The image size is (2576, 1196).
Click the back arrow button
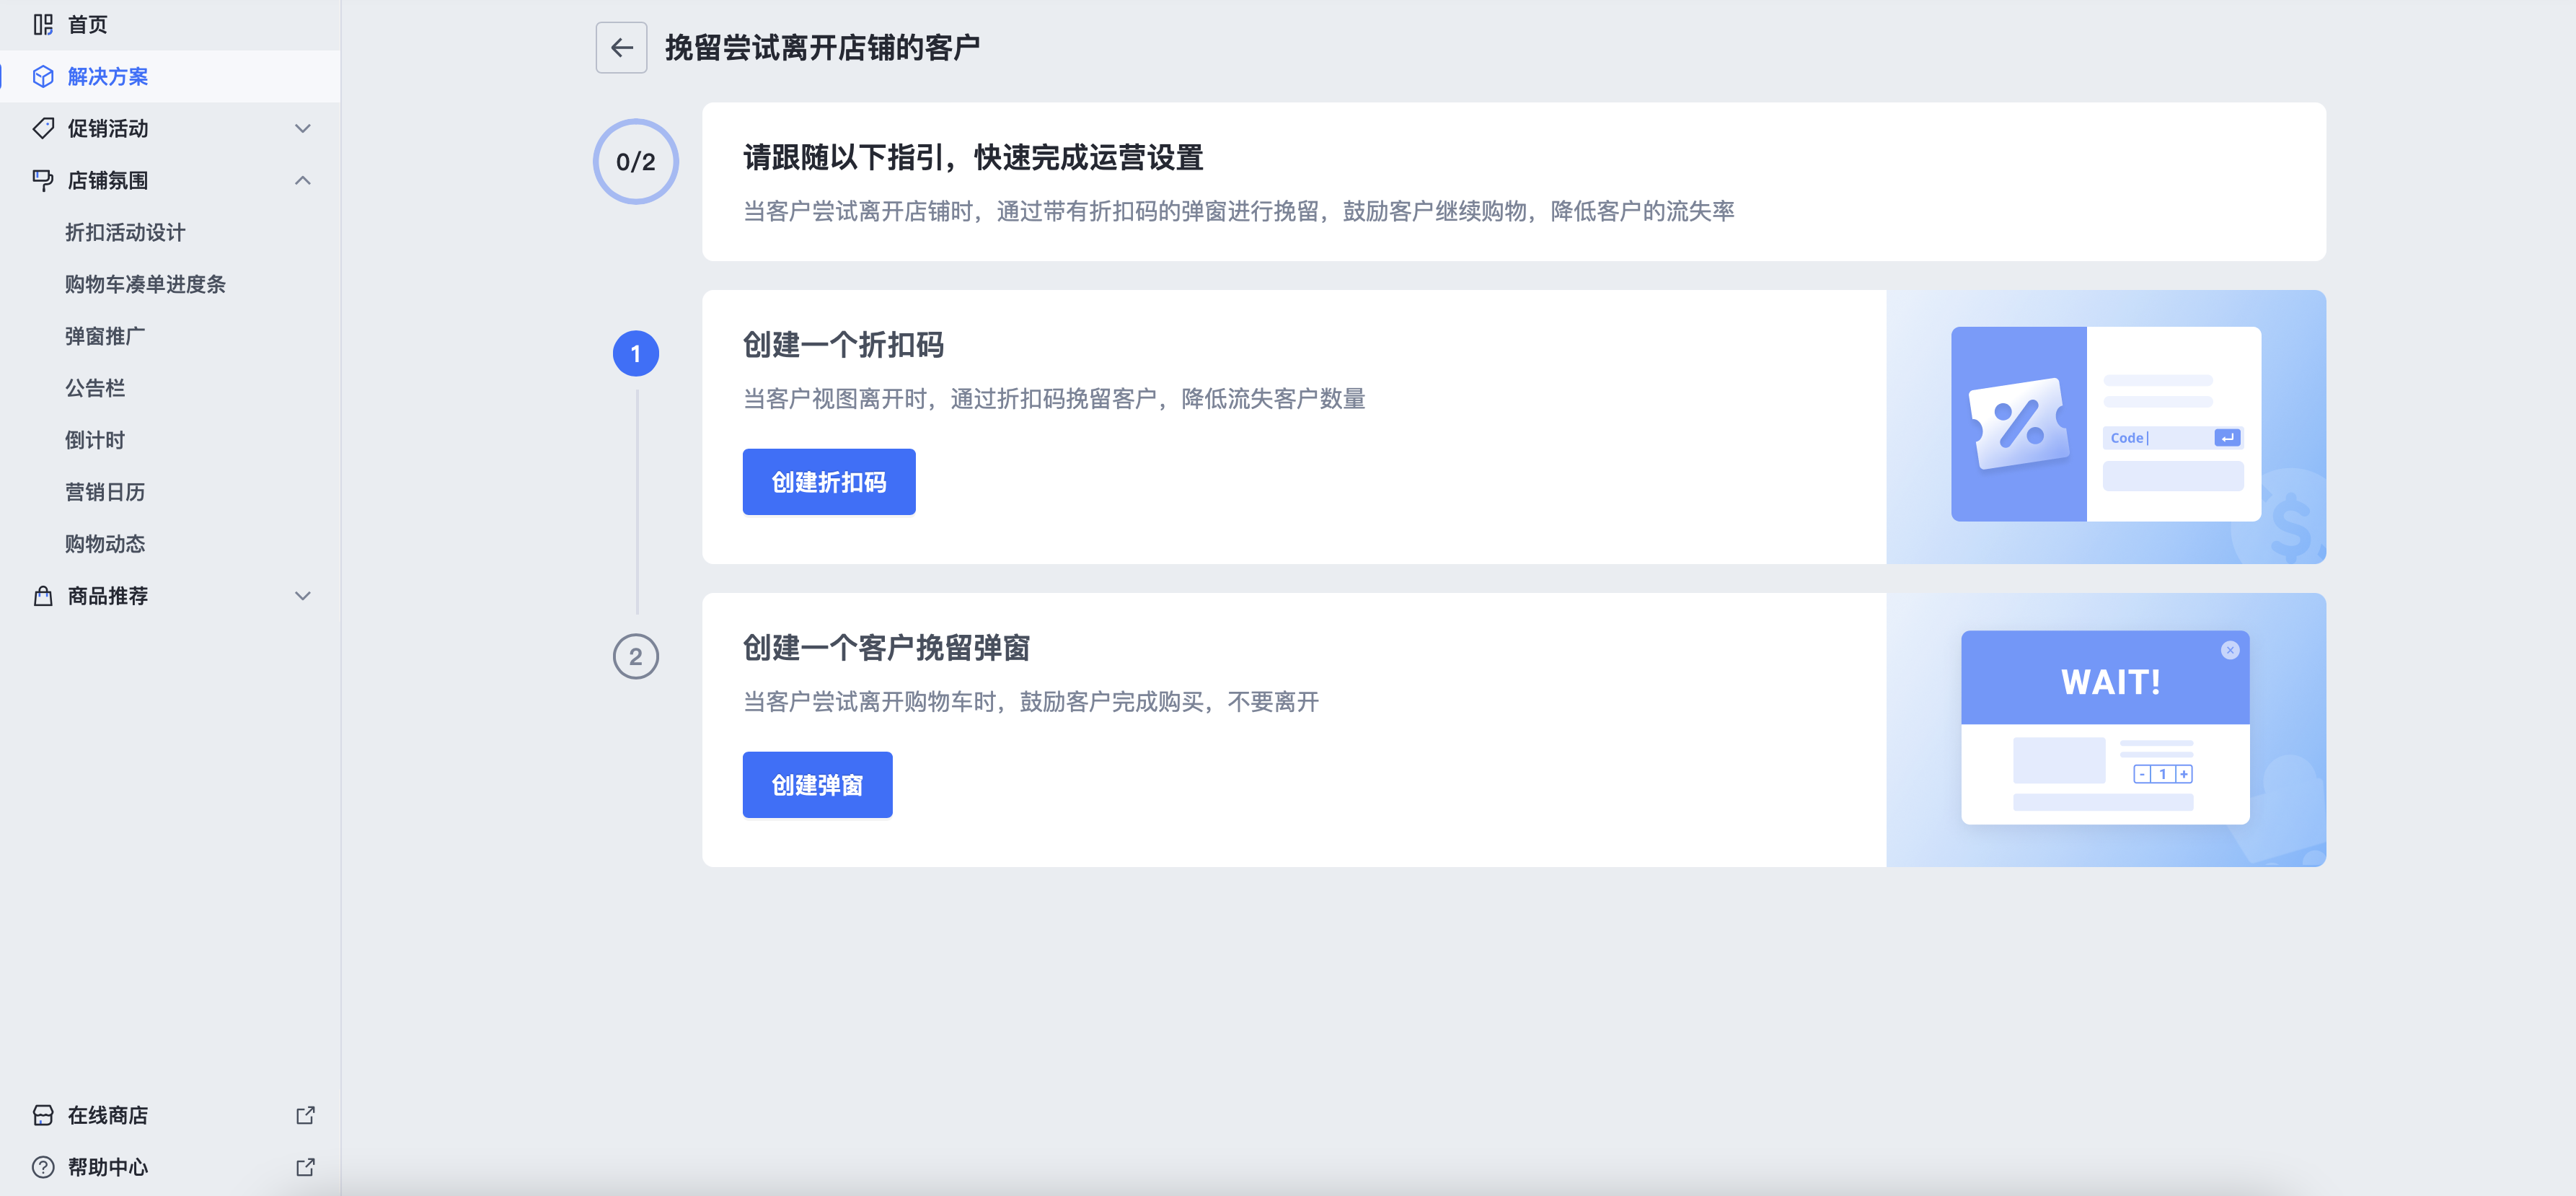coord(621,48)
